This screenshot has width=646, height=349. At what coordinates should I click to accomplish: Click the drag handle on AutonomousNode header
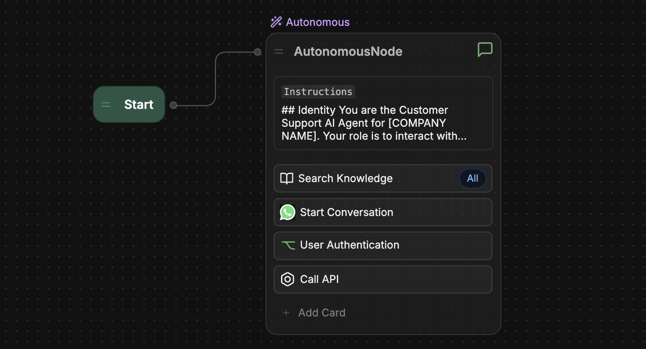coord(278,51)
